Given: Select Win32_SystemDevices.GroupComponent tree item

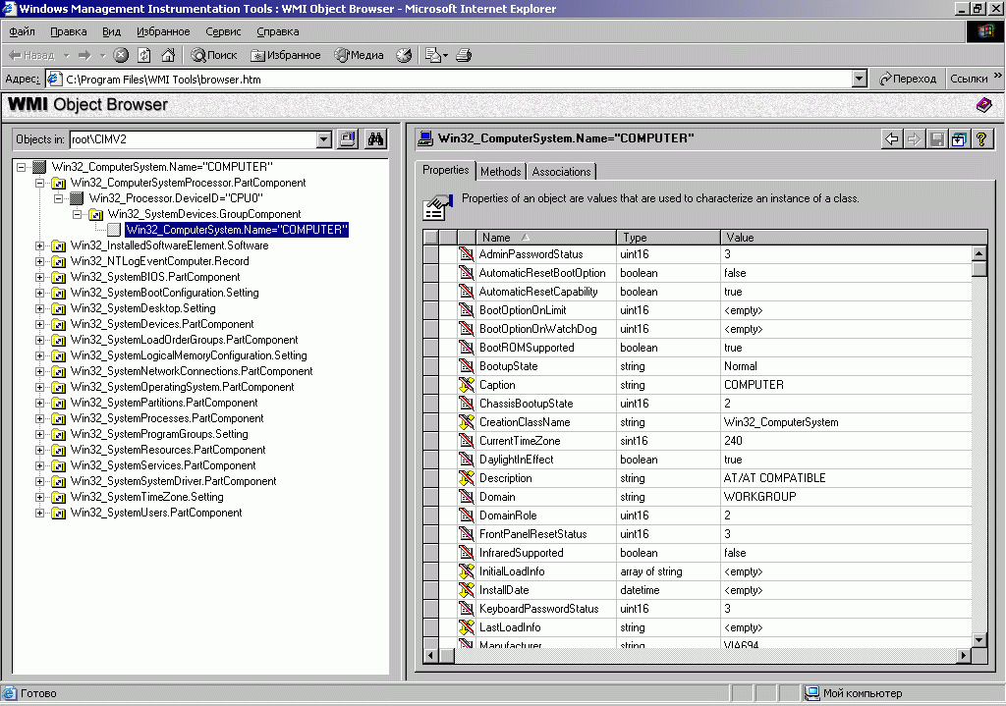Looking at the screenshot, I should click(204, 214).
